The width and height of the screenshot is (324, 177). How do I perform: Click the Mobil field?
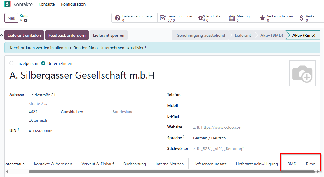pos(254,105)
